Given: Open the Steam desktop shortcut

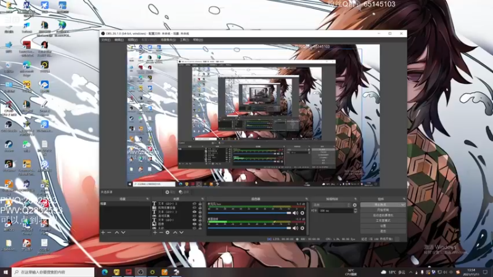Looking at the screenshot, I should click(9, 147).
